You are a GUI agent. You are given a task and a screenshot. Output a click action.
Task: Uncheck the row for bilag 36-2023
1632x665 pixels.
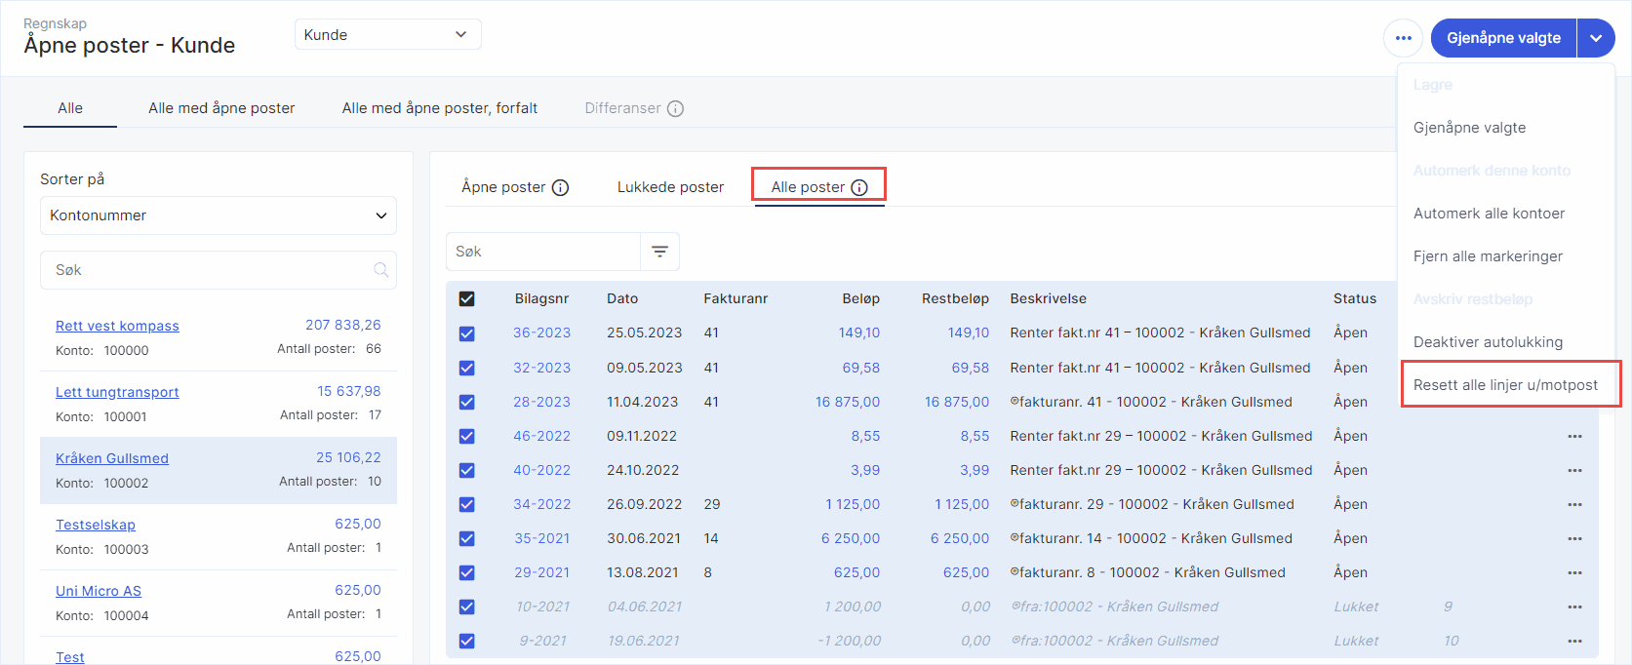tap(467, 333)
